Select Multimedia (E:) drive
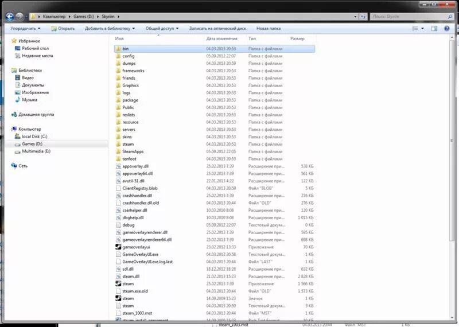This screenshot has height=327, width=459. click(36, 151)
